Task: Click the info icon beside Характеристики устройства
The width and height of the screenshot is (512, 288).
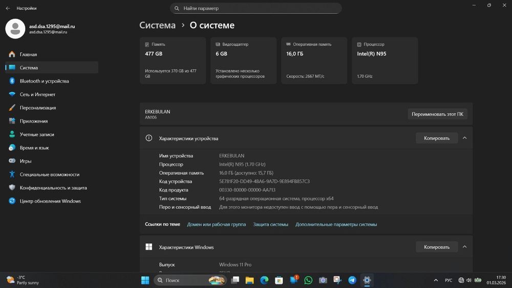Action: coord(149,138)
